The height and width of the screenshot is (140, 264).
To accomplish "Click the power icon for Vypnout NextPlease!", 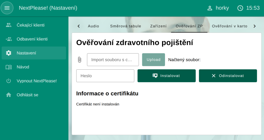I will (x=9, y=81).
